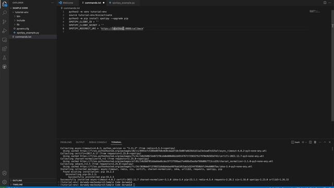Click the terminal prompt input line
The image size is (334, 188).
coord(98,185)
